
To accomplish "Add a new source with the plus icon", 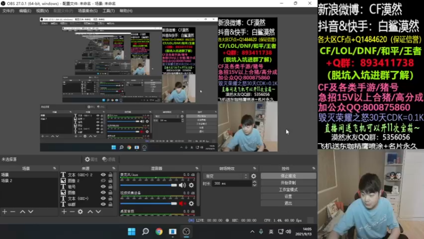I will (64, 211).
